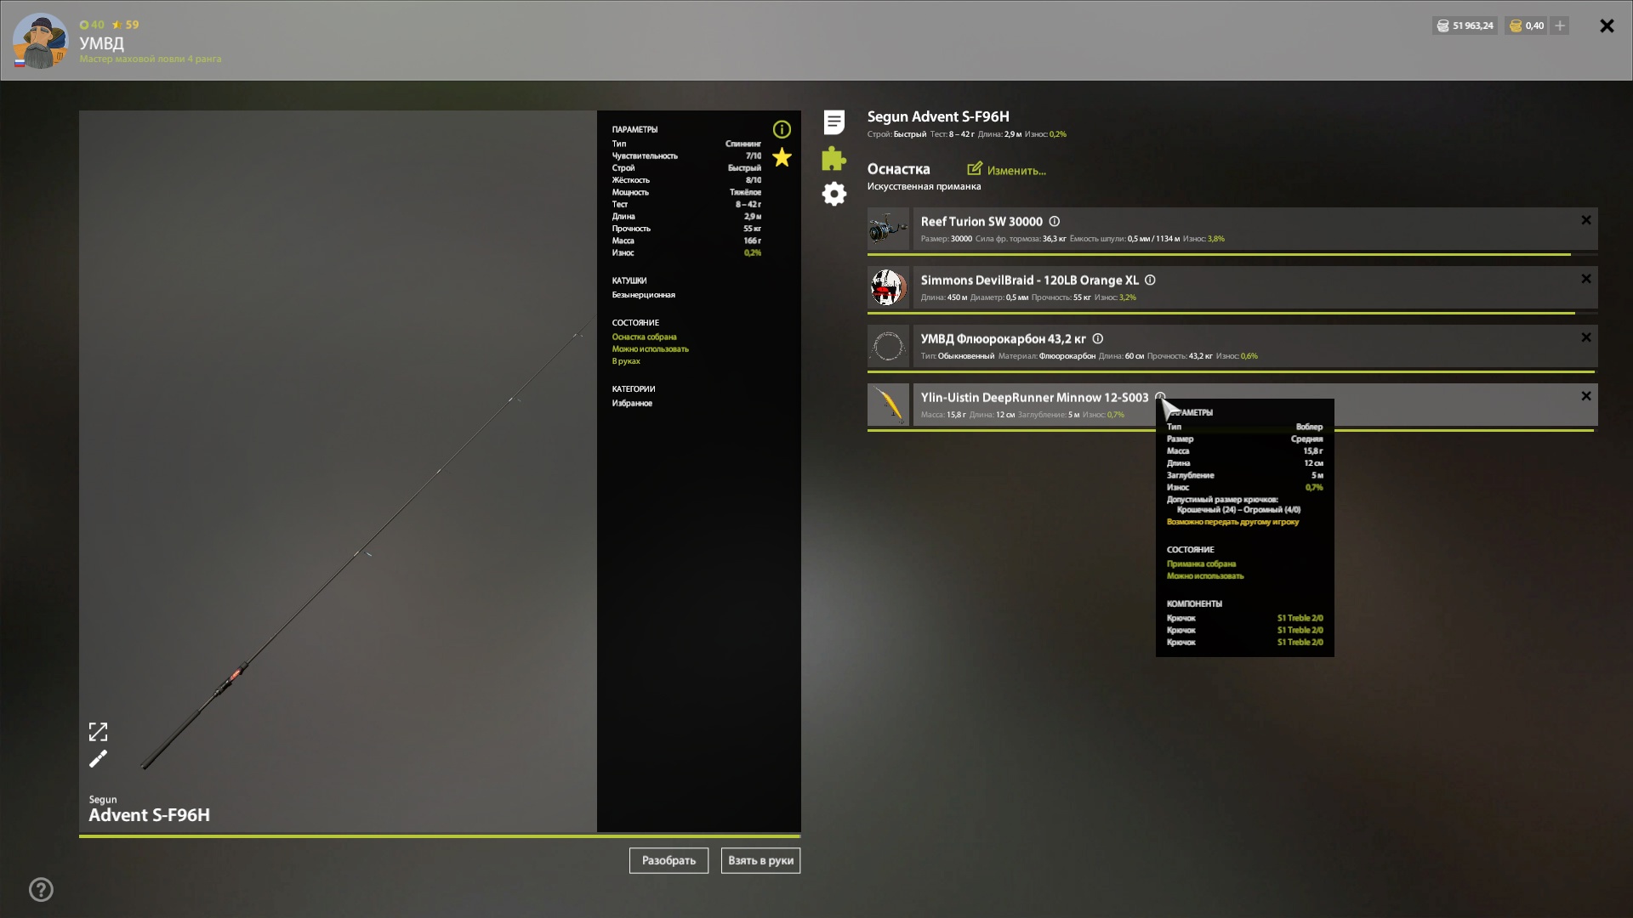Click the Взять в руки button

click(x=760, y=860)
